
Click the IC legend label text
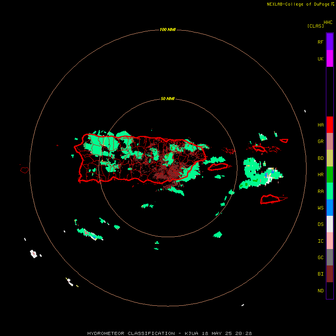point(320,241)
